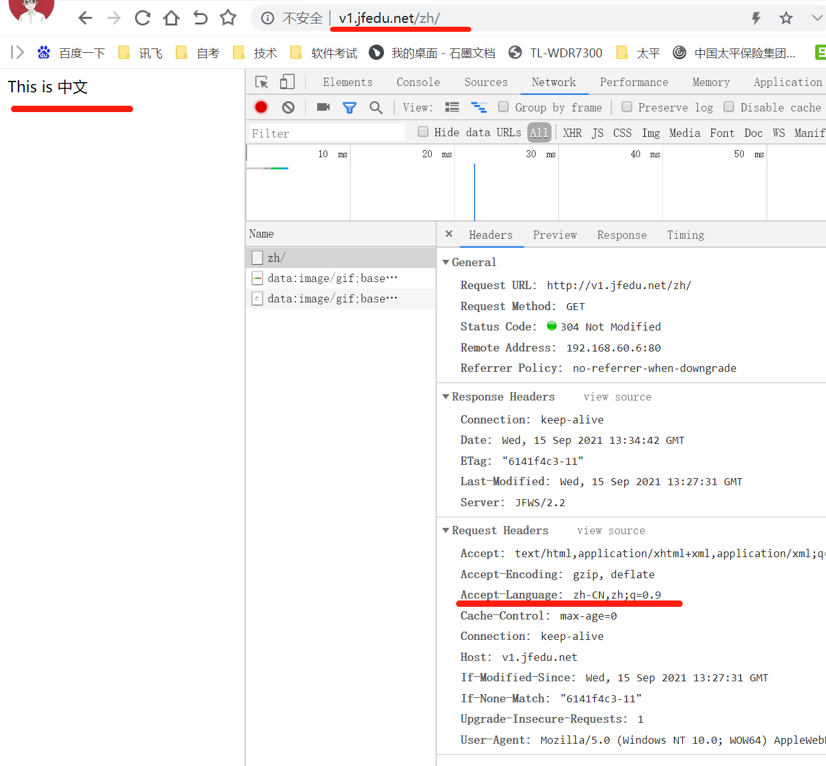The width and height of the screenshot is (826, 766).
Task: Open the 软件考试 bookmark folder
Action: point(324,53)
